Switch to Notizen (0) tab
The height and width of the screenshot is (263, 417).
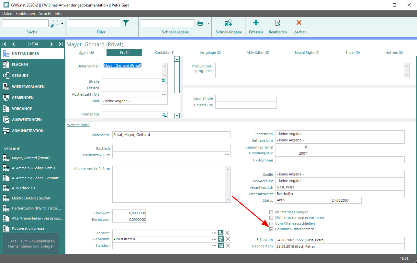(394, 53)
